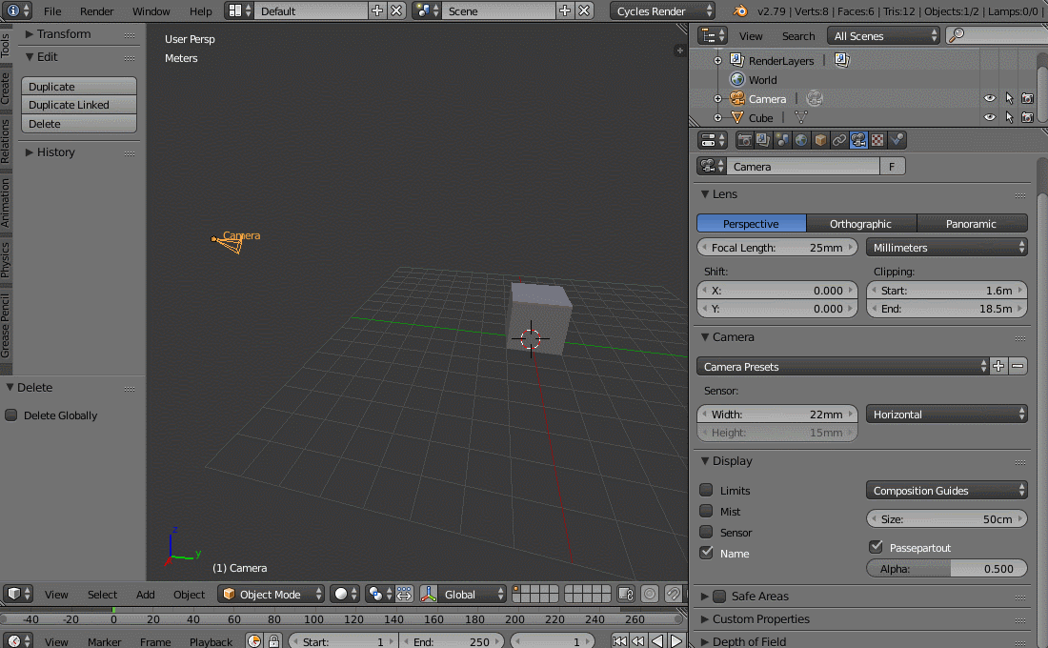This screenshot has width=1048, height=648.
Task: Click the Duplicate button in Tool Shelf
Action: pyautogui.click(x=78, y=86)
